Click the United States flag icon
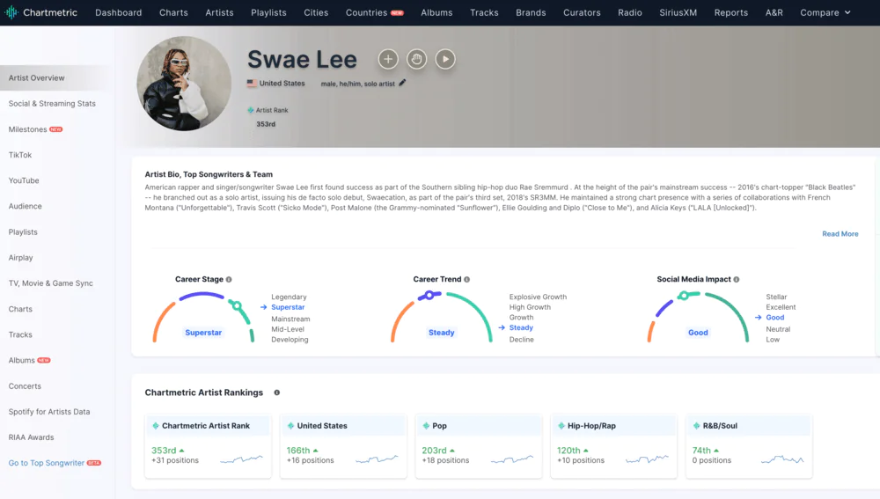 (252, 83)
